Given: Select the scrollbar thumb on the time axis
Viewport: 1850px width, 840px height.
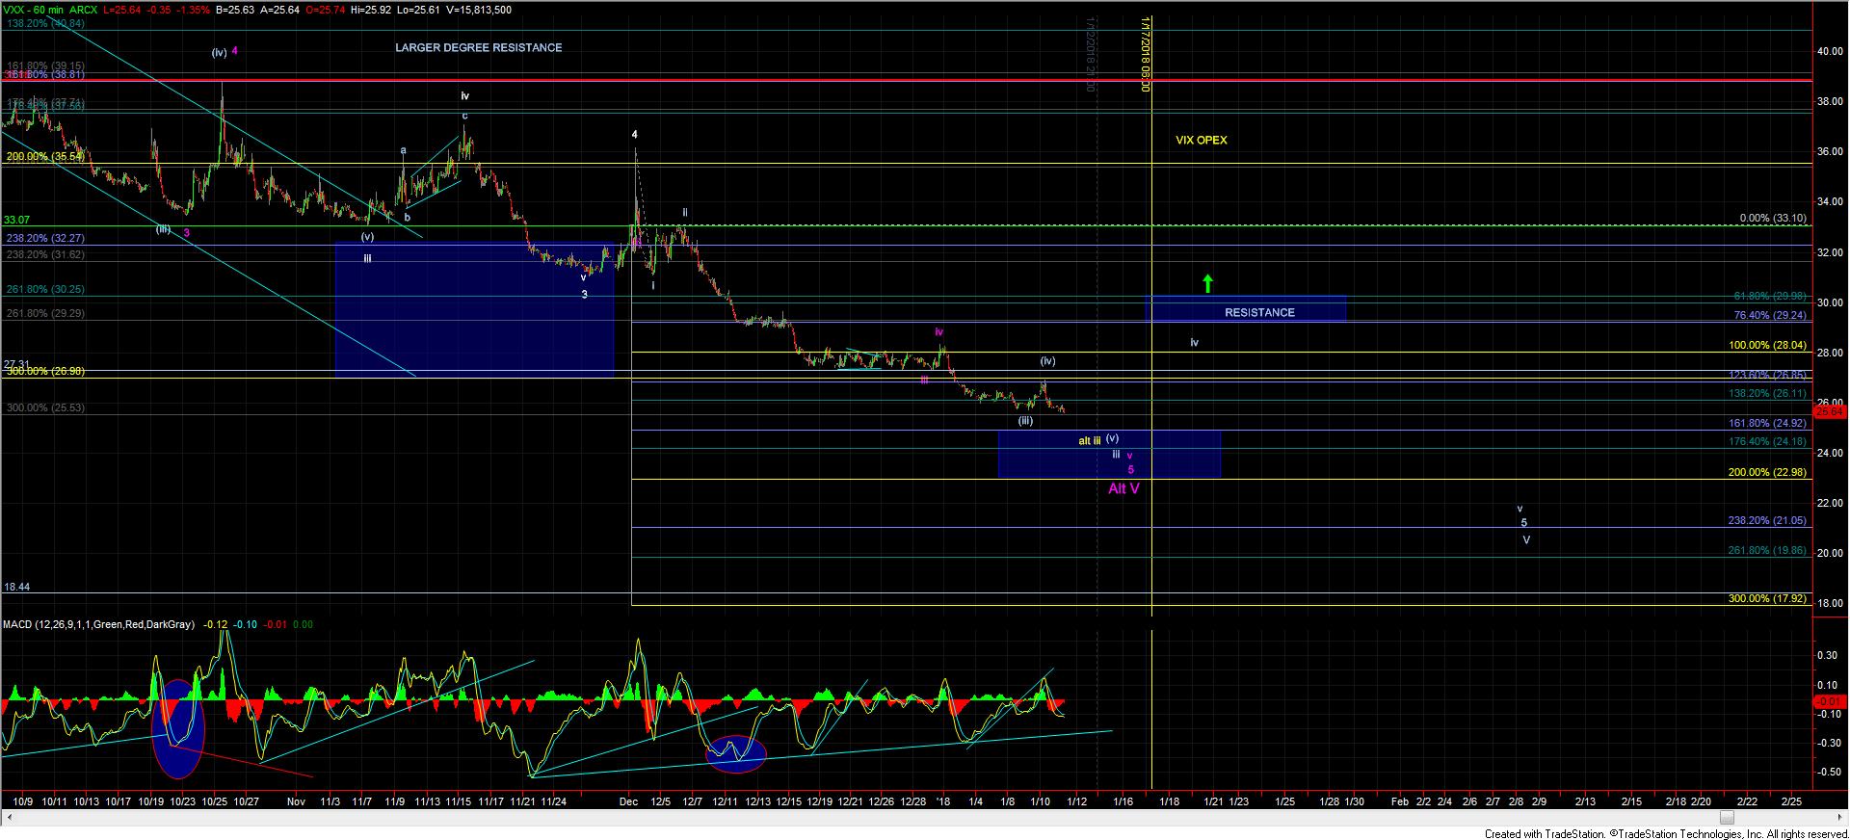Looking at the screenshot, I should click(1727, 819).
